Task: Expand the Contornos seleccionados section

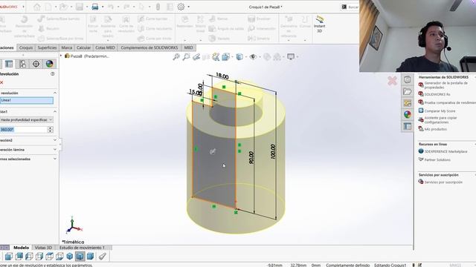Action: pyautogui.click(x=55, y=159)
